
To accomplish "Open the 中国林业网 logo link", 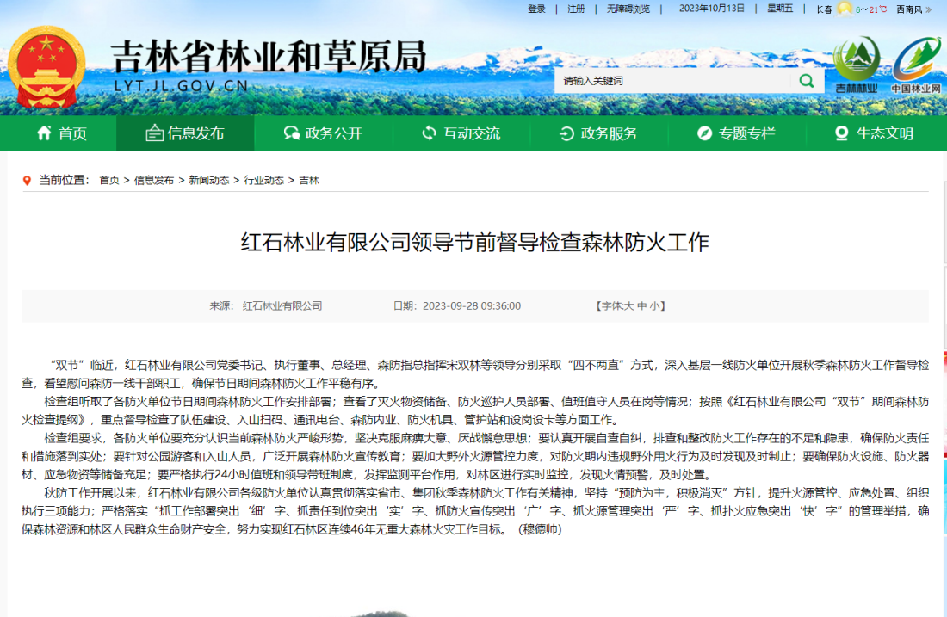I will [916, 65].
